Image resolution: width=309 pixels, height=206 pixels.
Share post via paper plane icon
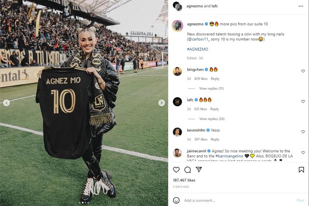[199, 169]
